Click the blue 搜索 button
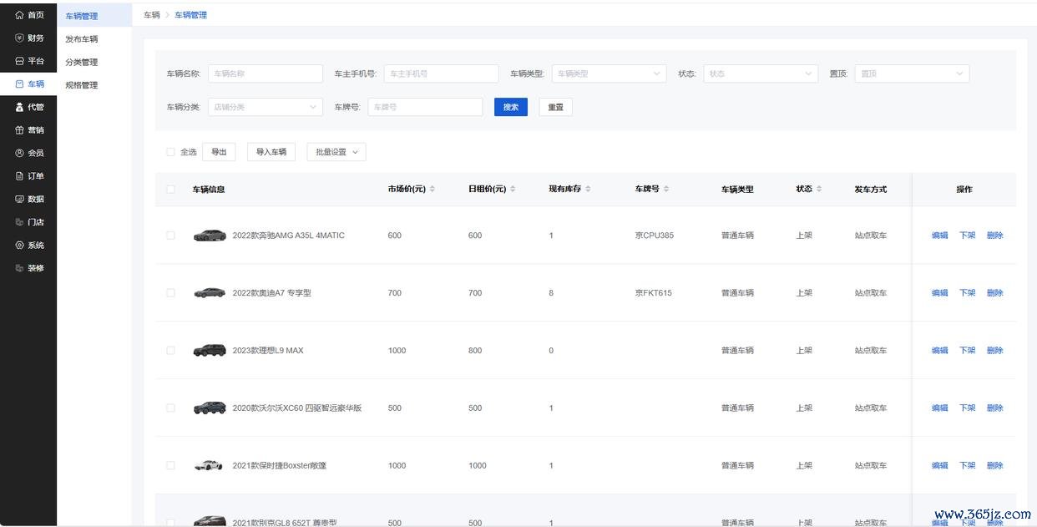The height and width of the screenshot is (527, 1037). (x=511, y=107)
